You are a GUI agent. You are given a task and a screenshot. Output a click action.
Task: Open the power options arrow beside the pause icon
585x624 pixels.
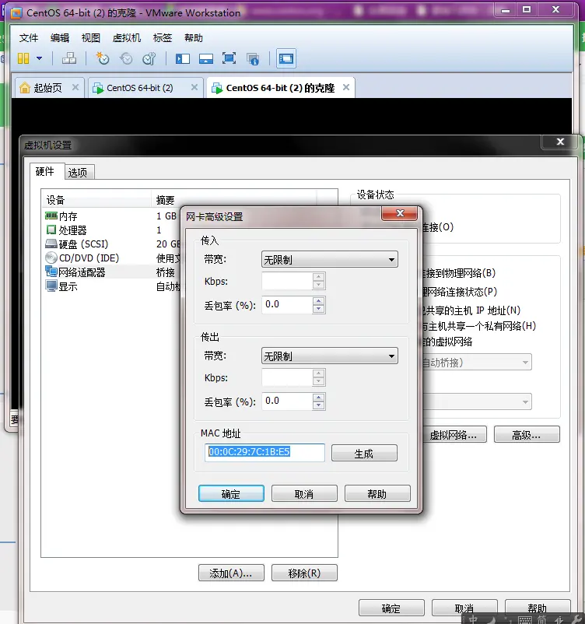(x=40, y=58)
